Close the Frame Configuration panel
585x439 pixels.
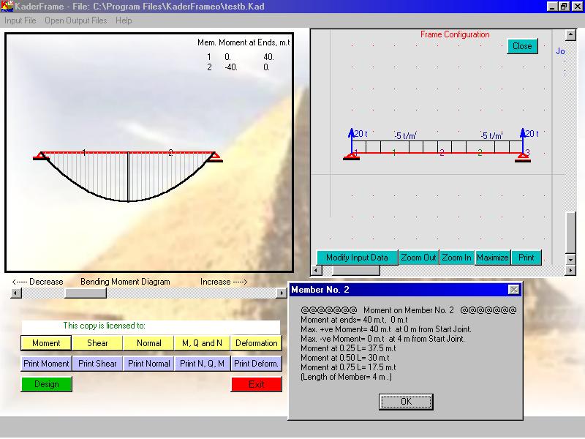522,45
